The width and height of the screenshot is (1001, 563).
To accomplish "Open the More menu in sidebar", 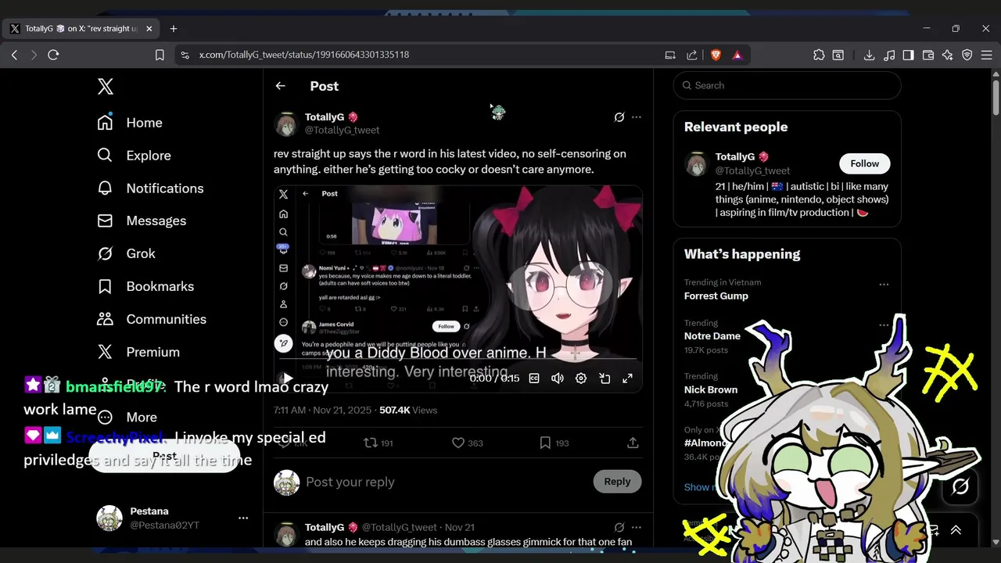I will (127, 418).
